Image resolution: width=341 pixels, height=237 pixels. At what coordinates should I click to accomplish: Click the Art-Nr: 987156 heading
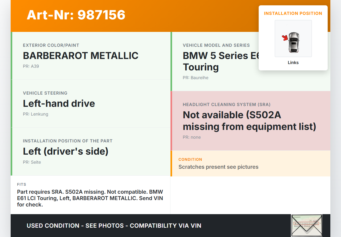76,15
